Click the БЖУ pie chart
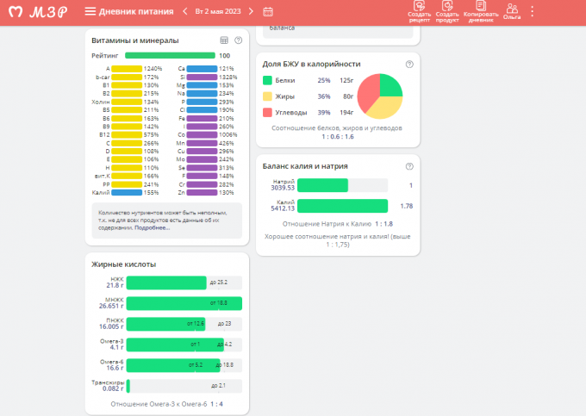 coord(380,96)
